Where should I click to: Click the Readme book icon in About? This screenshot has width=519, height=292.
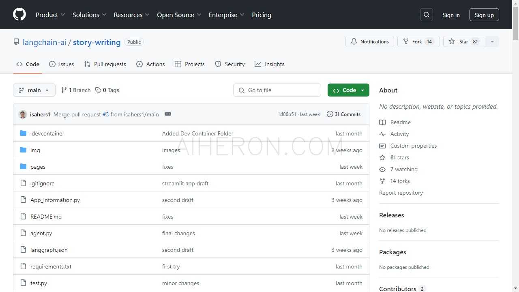coord(382,122)
